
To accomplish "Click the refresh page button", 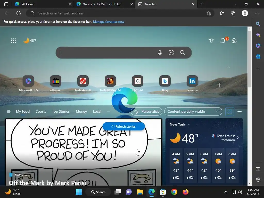I will coord(19,13).
